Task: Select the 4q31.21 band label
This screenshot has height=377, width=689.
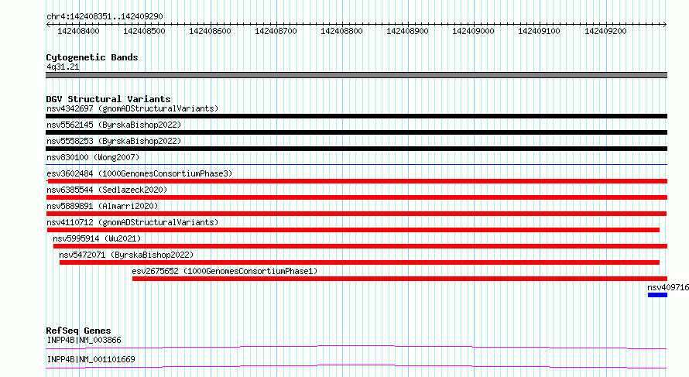Action: 63,67
